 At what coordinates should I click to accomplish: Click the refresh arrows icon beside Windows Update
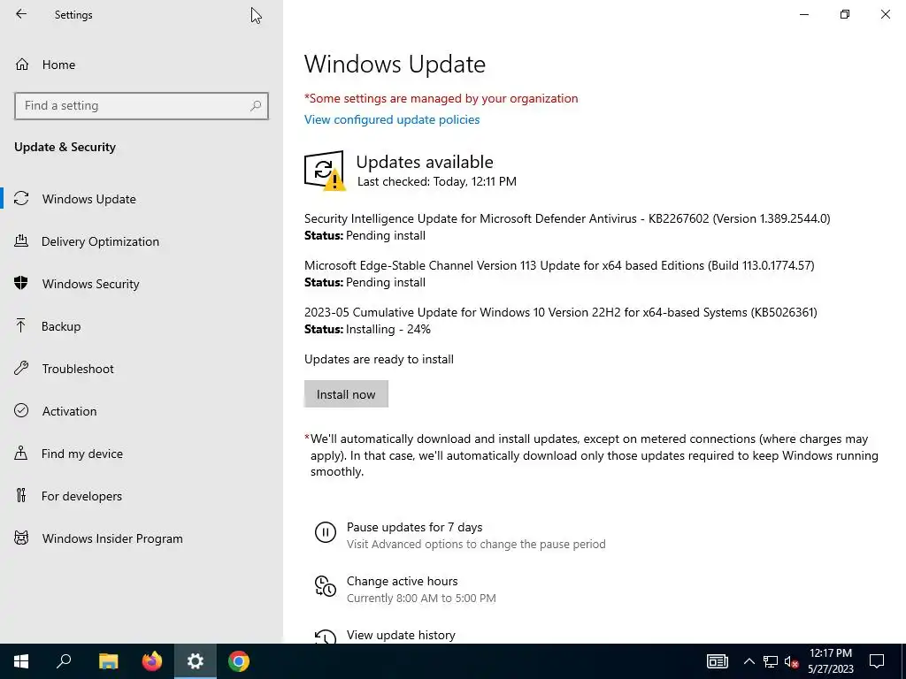(21, 199)
